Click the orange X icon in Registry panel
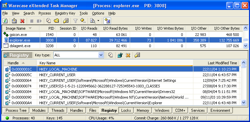Viewport: 250px width, 122px height. (x=128, y=55)
